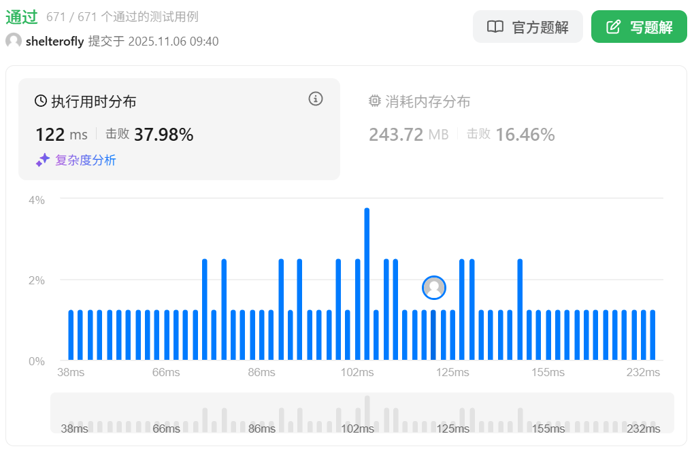Image resolution: width=694 pixels, height=453 pixels.
Task: Click the minimap range slider below the chart
Action: pos(362,413)
